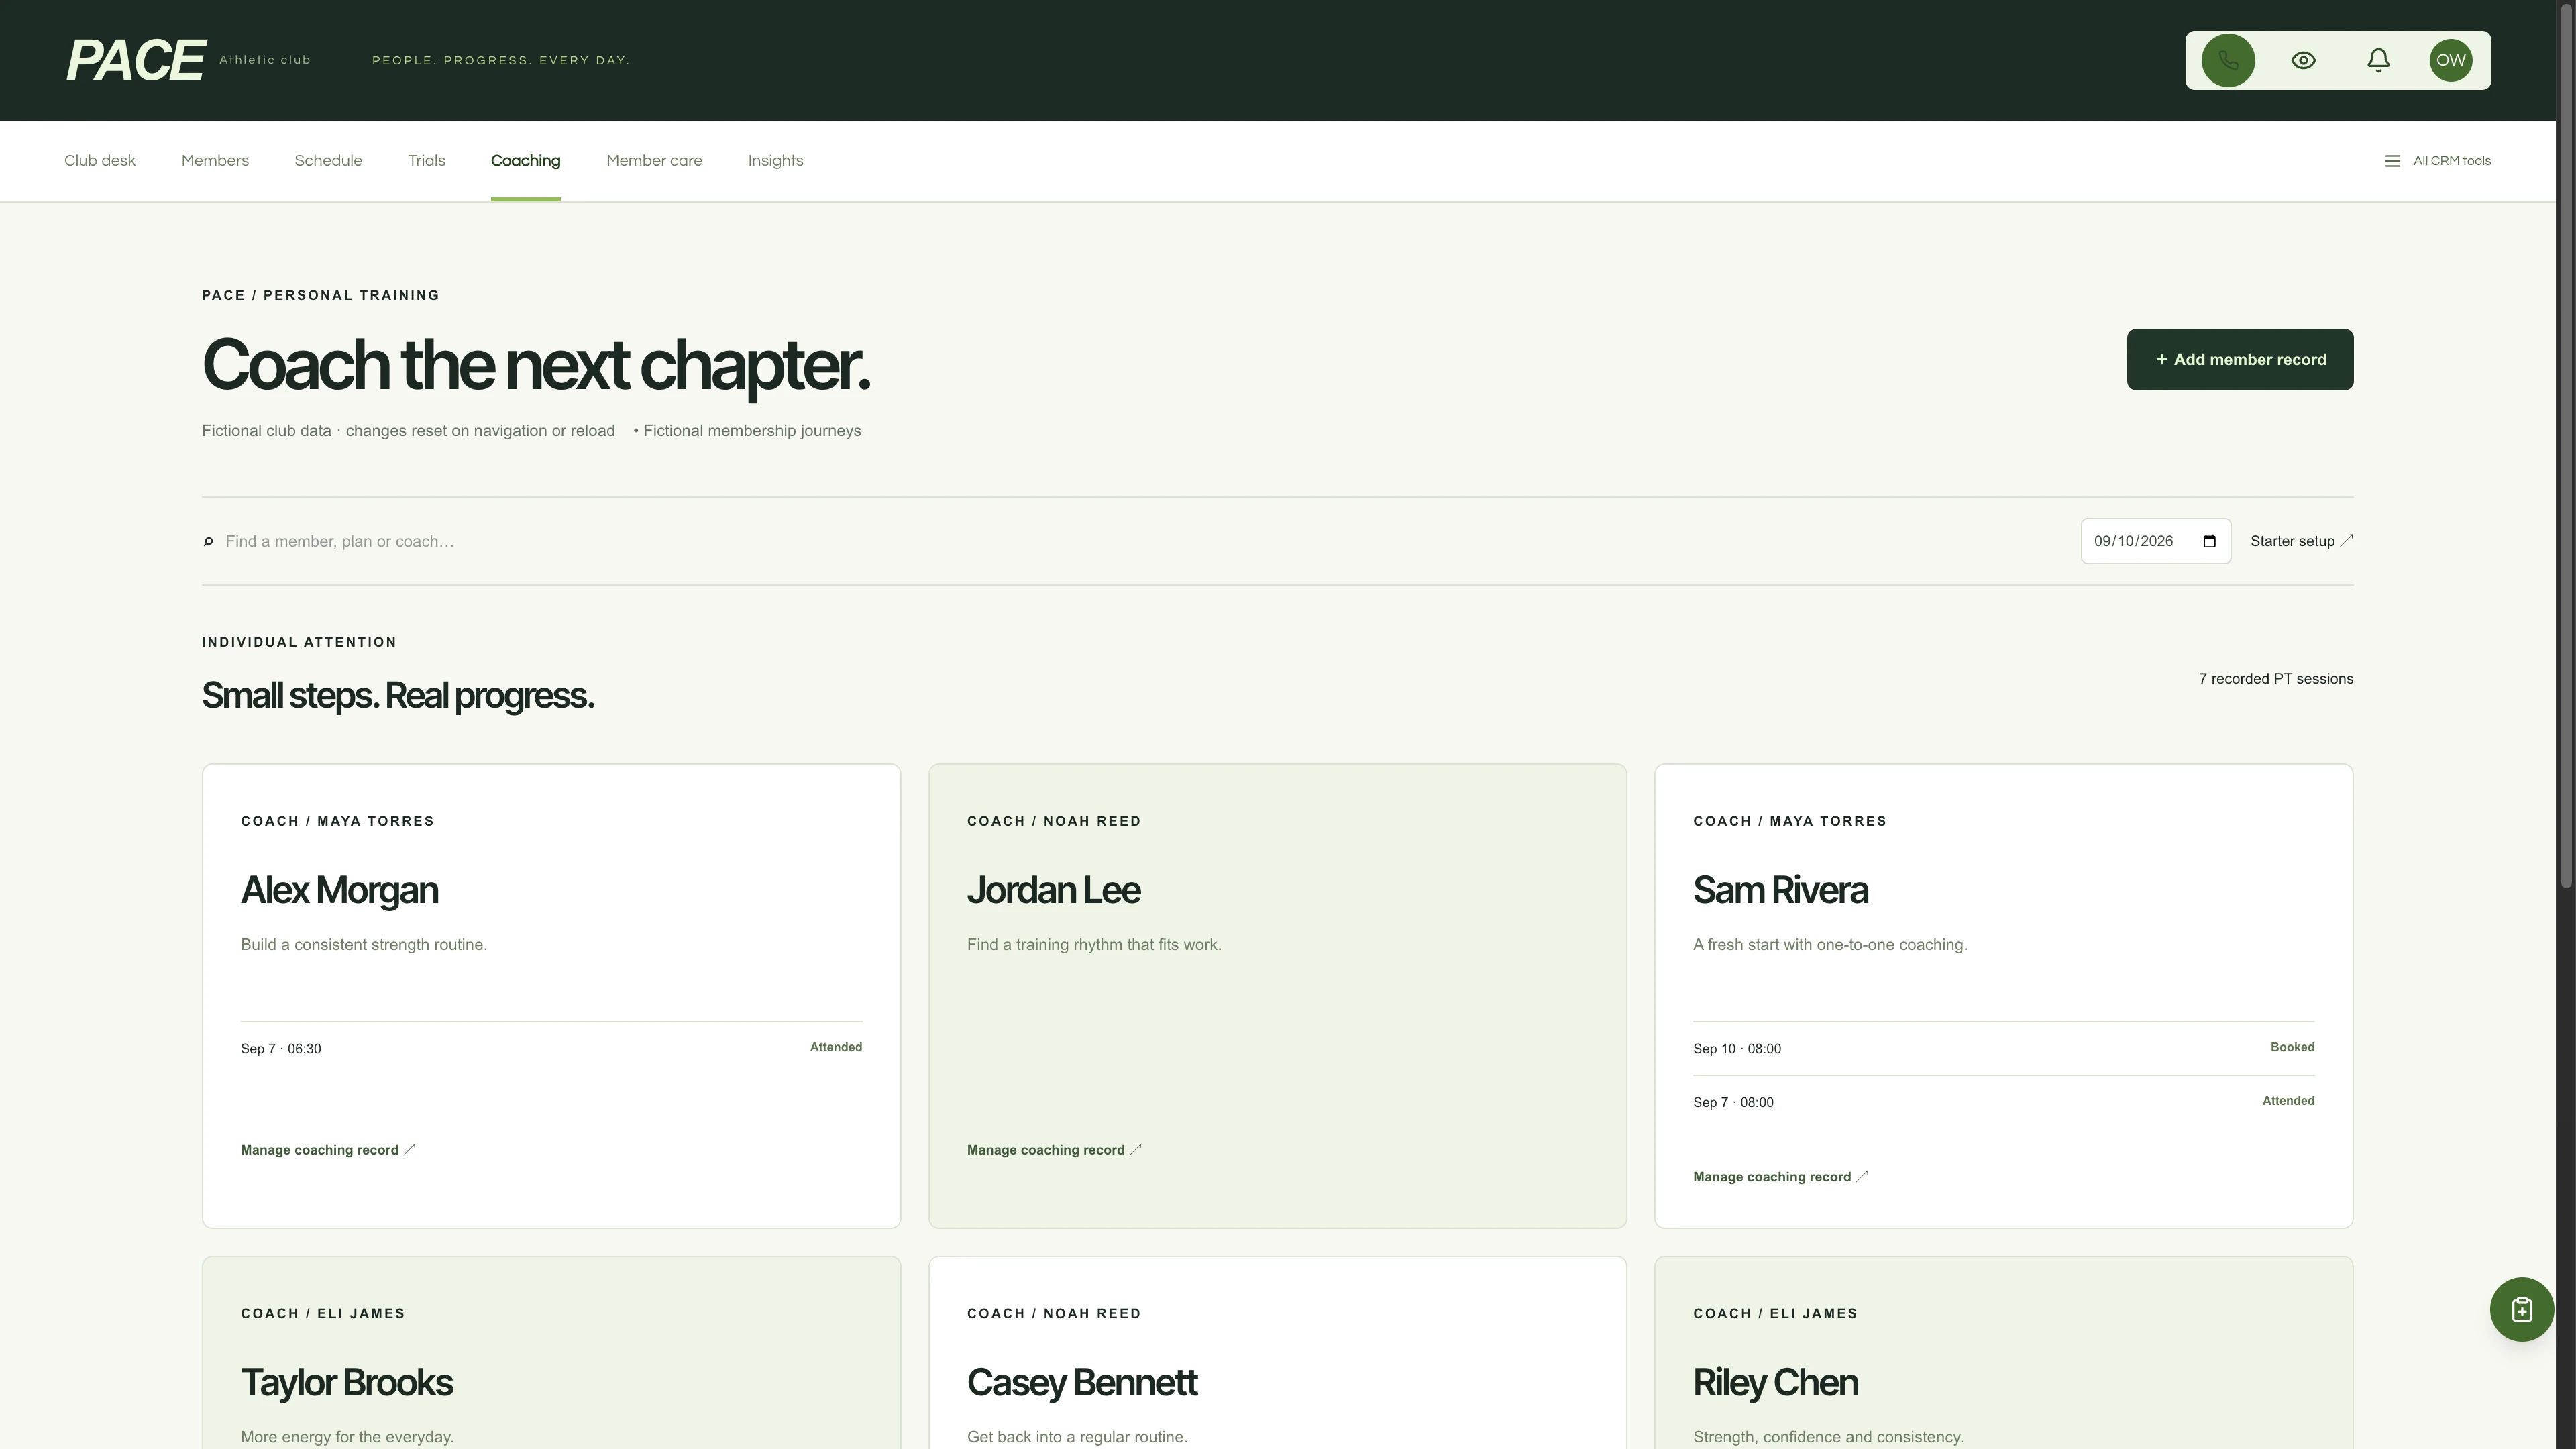Manage coaching record for Jordan Lee

[1054, 1150]
